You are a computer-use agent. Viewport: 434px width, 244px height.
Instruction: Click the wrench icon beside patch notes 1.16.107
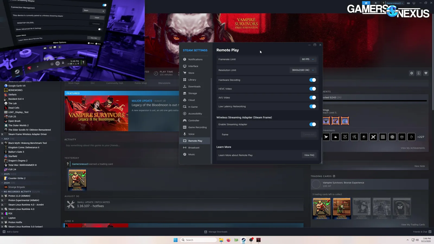click(x=71, y=204)
